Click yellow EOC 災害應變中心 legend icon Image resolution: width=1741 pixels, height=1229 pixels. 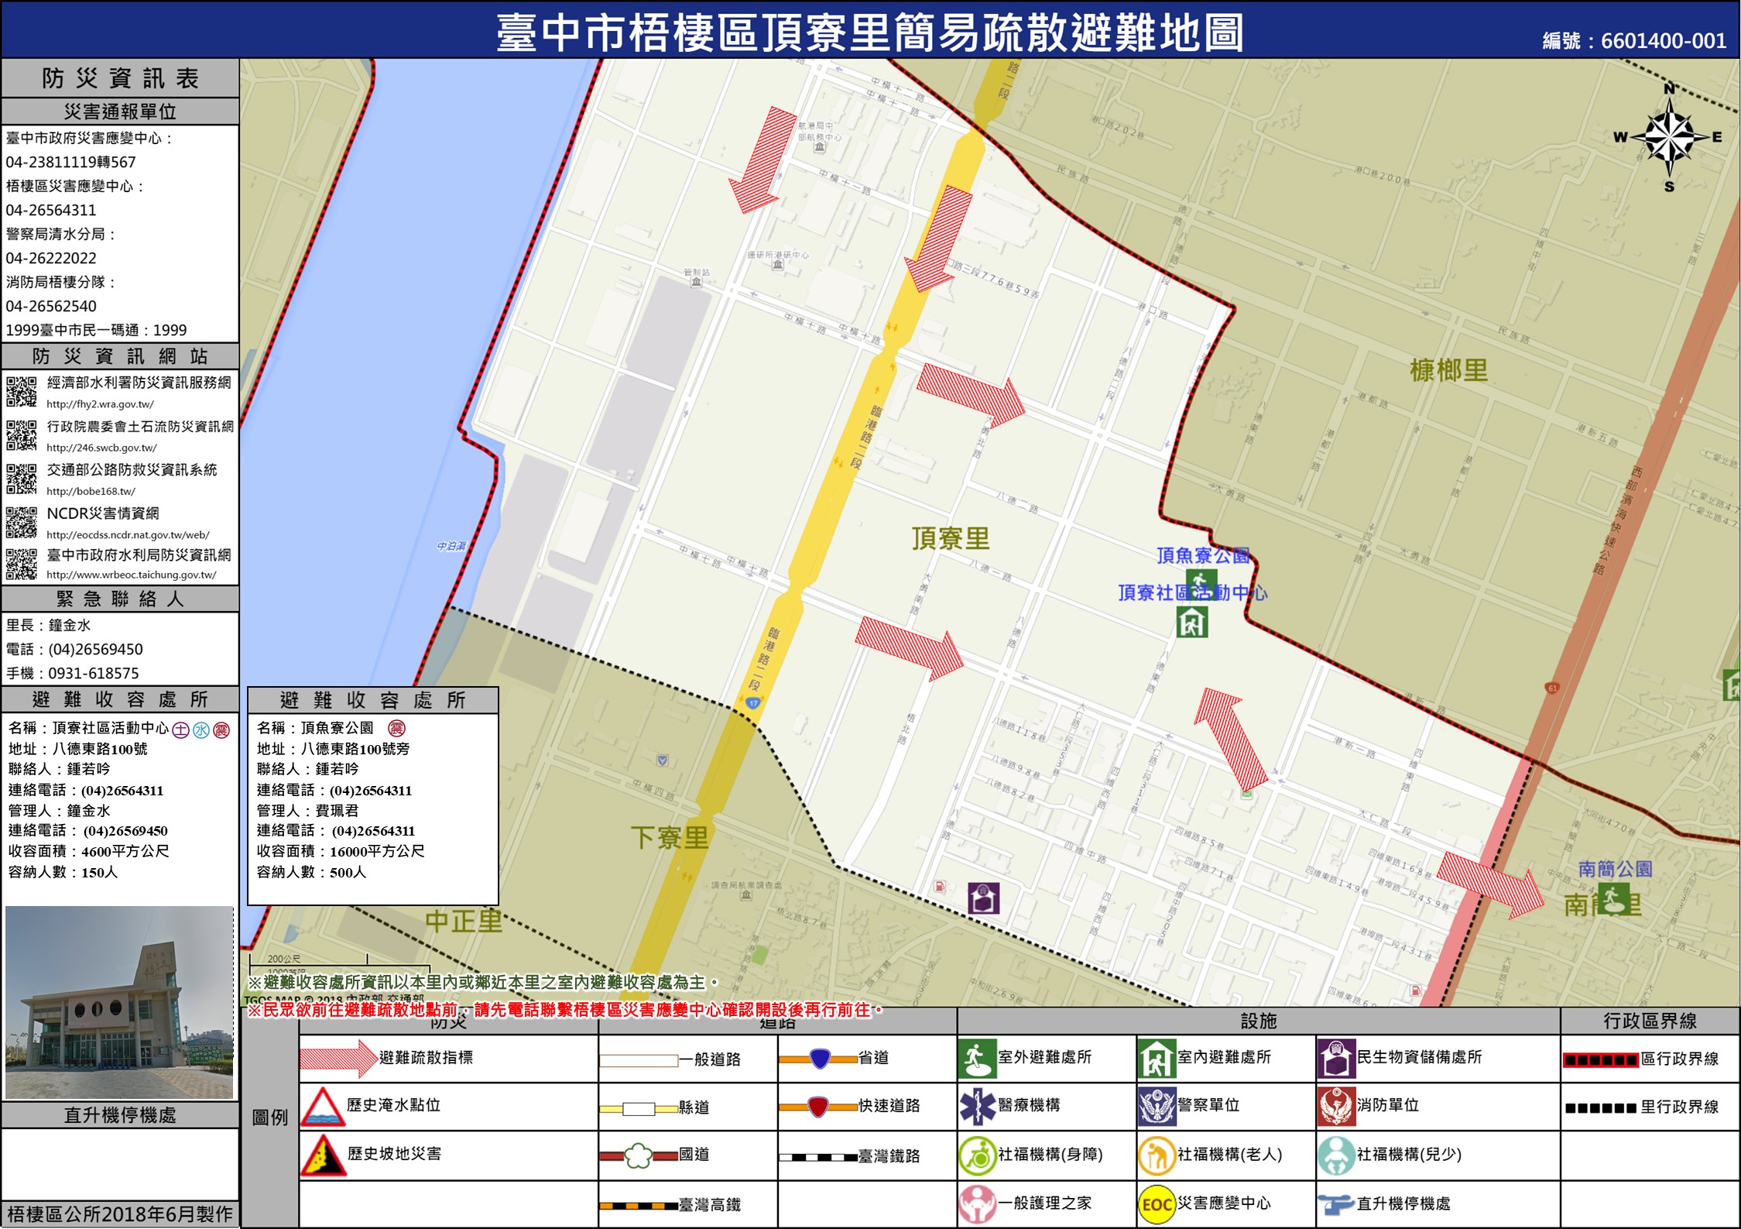(1157, 1204)
